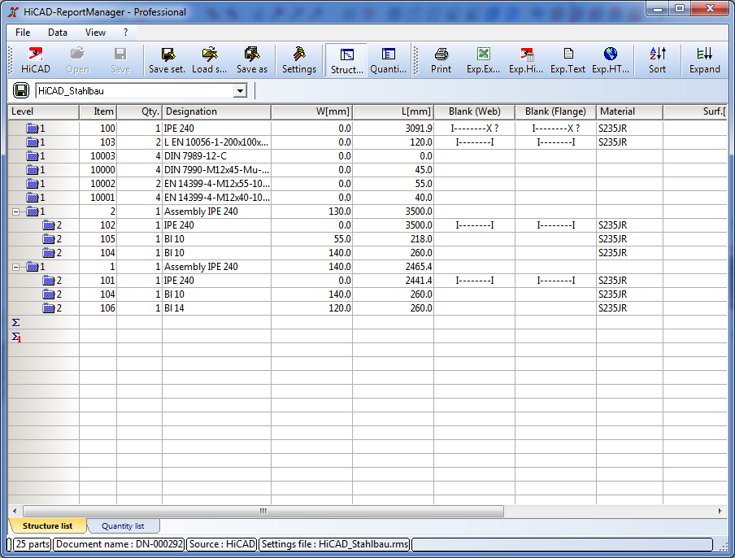Click the Designation column header
Viewport: 735px width, 558px height.
[x=215, y=111]
